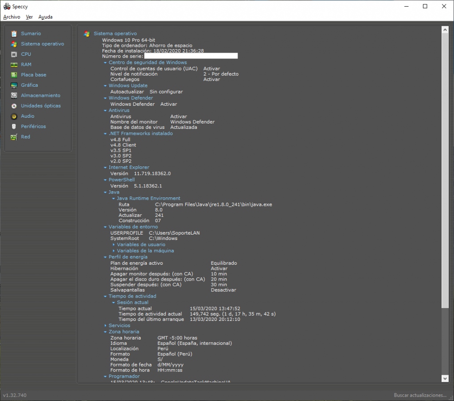Open the Archivo menu
The height and width of the screenshot is (401, 454).
12,17
